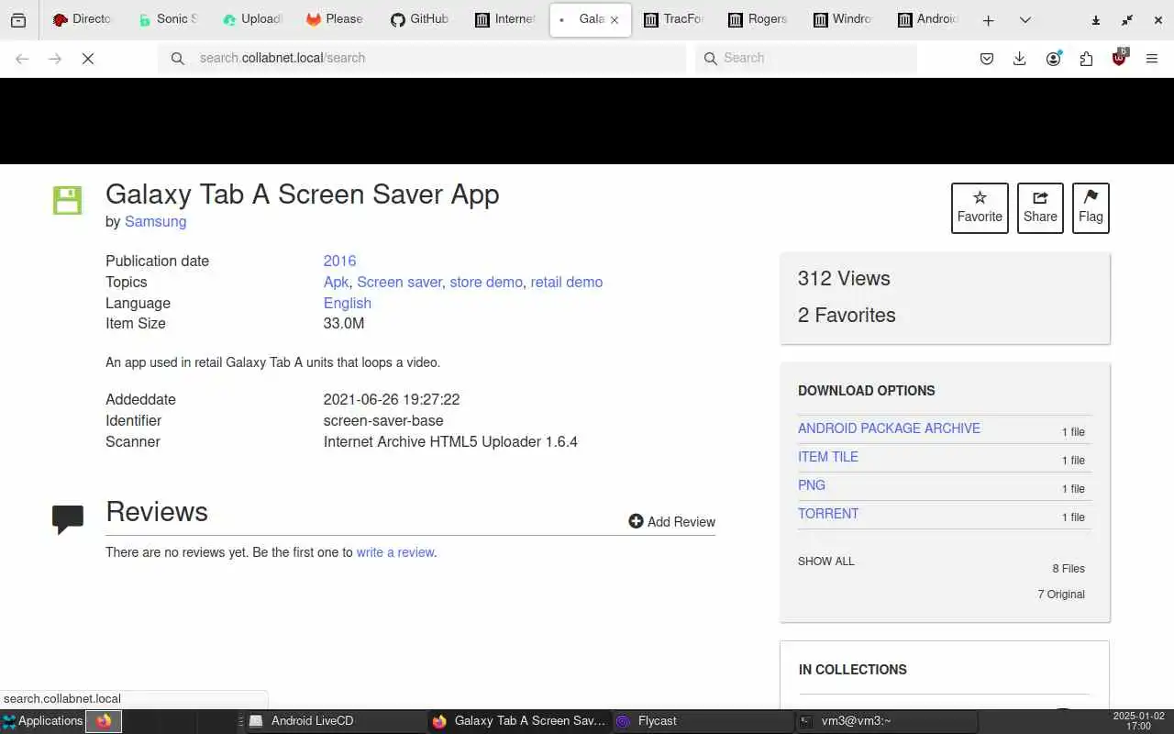The image size is (1174, 734).
Task: Open the uBlock Origin shield icon
Action: 1119,59
